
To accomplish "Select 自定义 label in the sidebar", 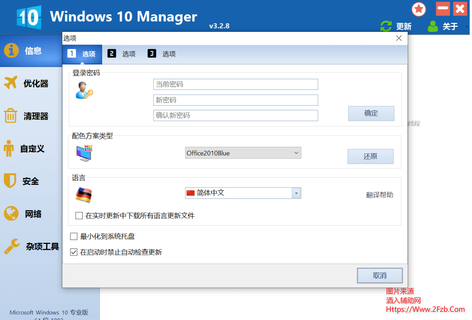I will tap(33, 149).
